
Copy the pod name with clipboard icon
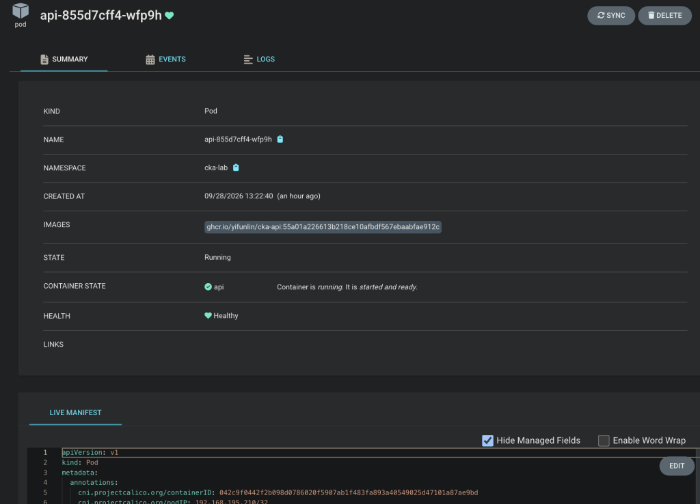pos(280,140)
